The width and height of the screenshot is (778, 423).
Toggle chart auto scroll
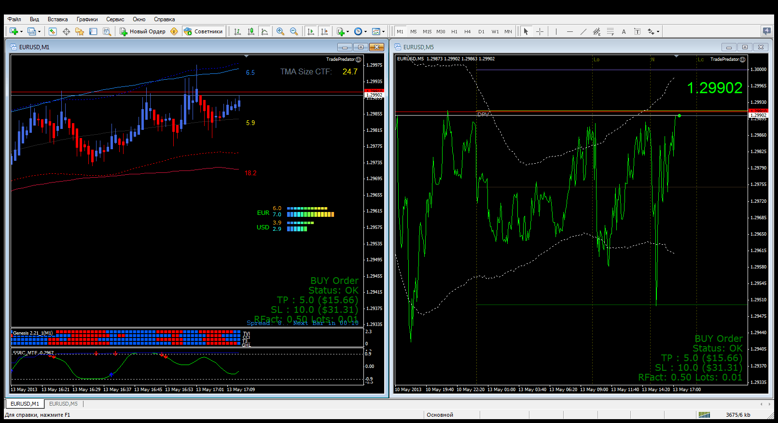pos(311,31)
